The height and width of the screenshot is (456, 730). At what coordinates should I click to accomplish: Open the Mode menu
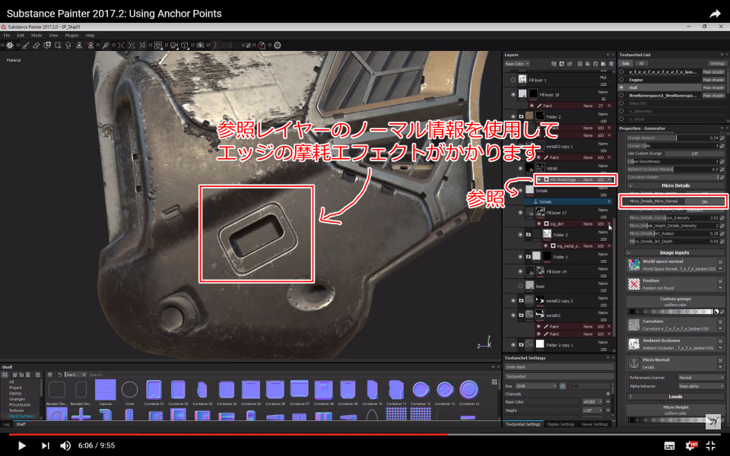(x=36, y=36)
